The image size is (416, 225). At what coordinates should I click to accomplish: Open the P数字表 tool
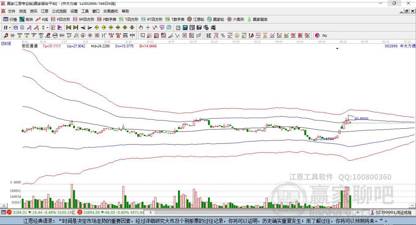[x=107, y=19]
